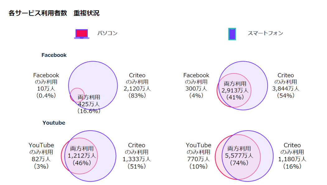
Task: Click the page title 各サービス利用者数 重複状況
Action: pyautogui.click(x=54, y=13)
